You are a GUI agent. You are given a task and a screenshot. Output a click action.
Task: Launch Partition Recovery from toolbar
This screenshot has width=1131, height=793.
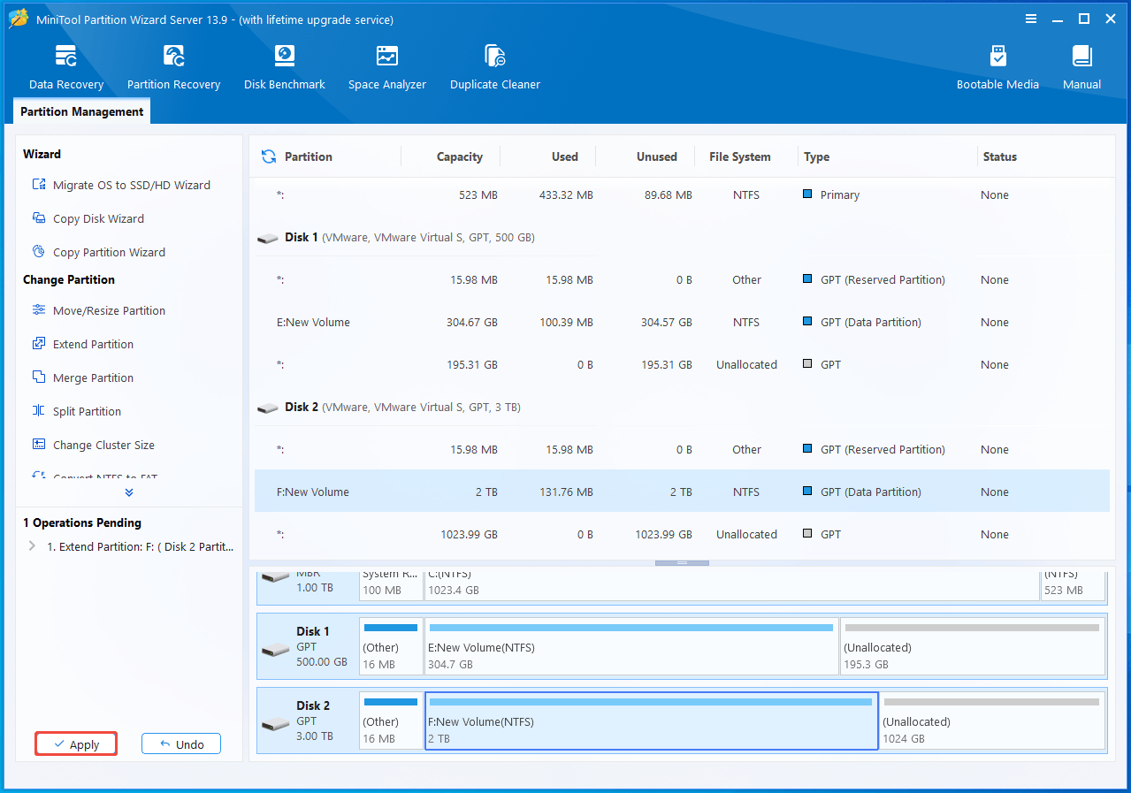point(173,67)
